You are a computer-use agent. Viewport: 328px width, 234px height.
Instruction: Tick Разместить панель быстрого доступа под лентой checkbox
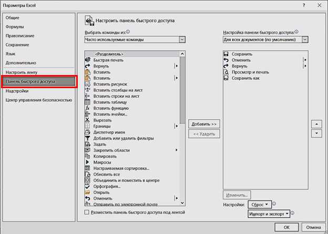tap(87, 212)
